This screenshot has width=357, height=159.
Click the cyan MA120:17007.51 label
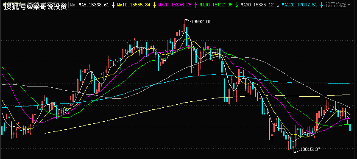299,5
